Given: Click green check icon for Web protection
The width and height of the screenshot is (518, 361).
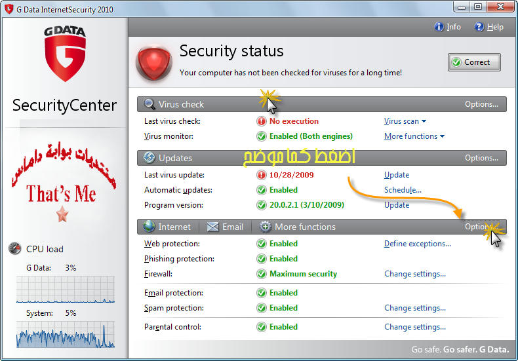Looking at the screenshot, I should pyautogui.click(x=262, y=244).
